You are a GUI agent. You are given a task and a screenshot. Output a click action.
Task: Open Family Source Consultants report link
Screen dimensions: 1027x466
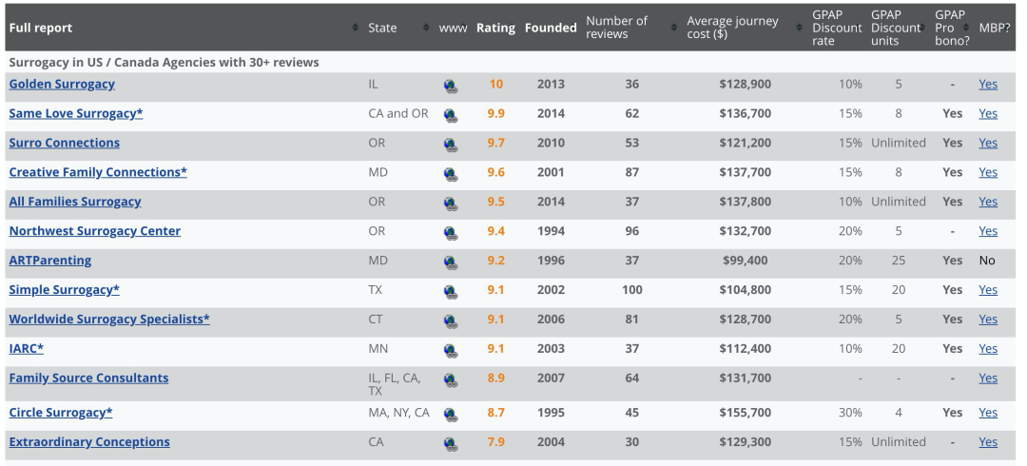pos(88,378)
